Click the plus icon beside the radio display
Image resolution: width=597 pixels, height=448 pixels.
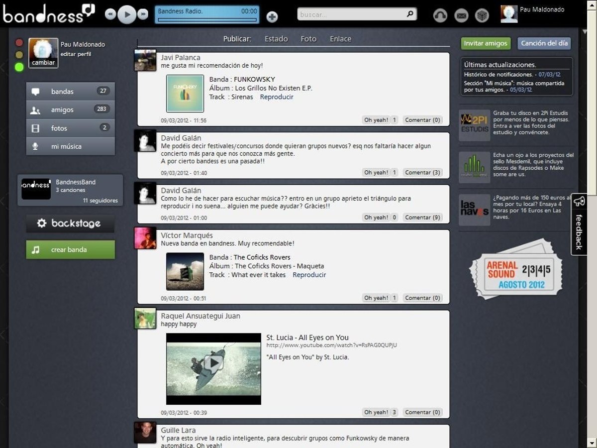[x=272, y=17]
